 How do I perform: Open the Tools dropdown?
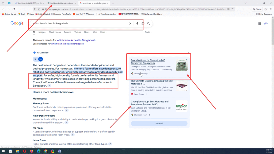click(148, 32)
